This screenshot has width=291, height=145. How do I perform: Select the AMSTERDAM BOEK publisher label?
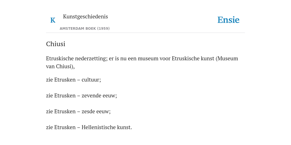pyautogui.click(x=78, y=29)
